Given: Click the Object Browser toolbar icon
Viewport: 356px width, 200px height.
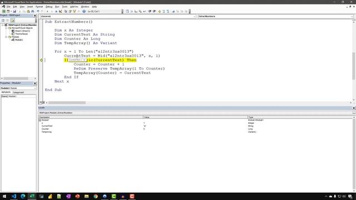Looking at the screenshot, I should coord(74,11).
